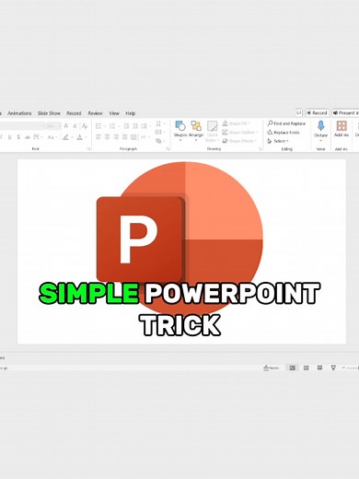Toggle strikethrough formatting
Viewport: 359px width, 479px height.
pyautogui.click(x=28, y=137)
